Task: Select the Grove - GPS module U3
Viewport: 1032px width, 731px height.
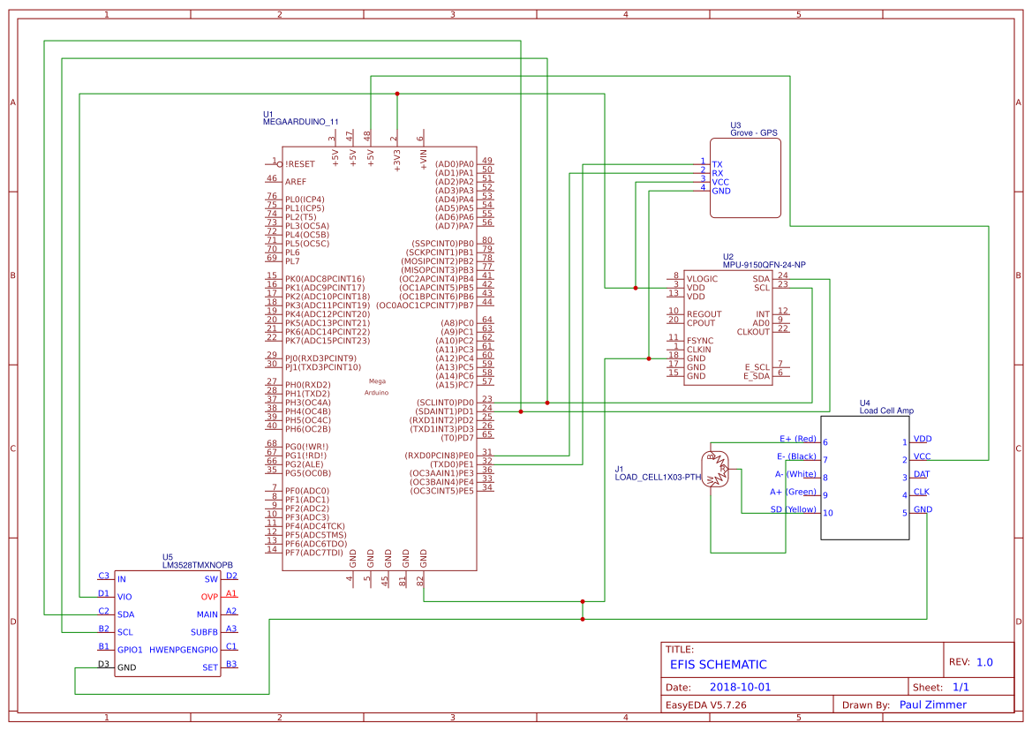Action: tap(746, 177)
